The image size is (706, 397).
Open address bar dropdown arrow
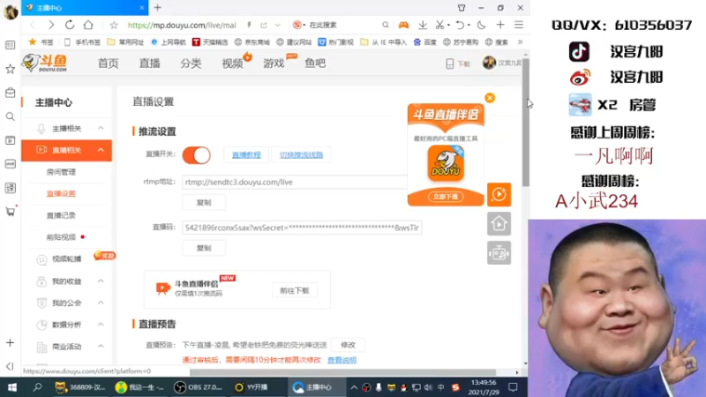pos(278,26)
